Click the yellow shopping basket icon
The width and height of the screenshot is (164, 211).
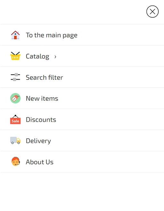(x=15, y=56)
